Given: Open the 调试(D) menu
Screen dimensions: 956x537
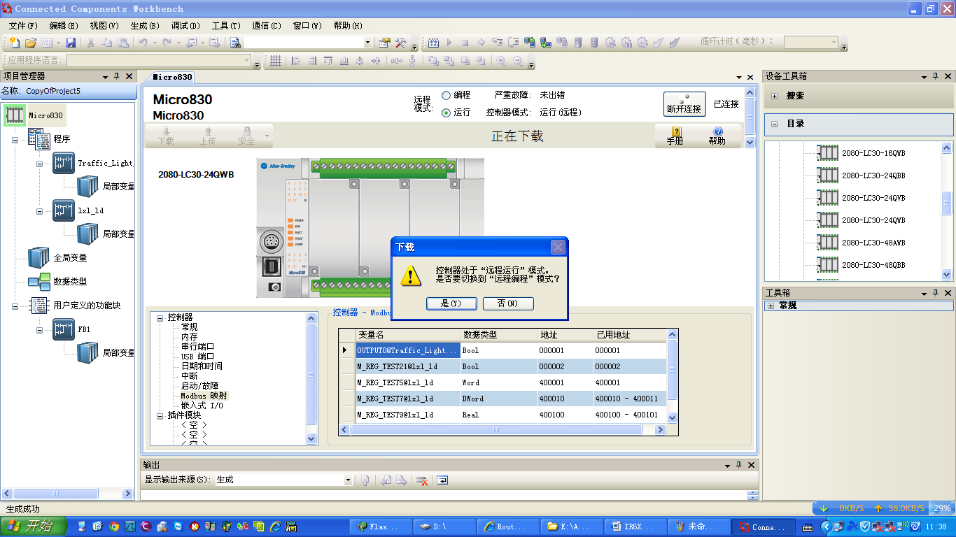Looking at the screenshot, I should pos(185,26).
